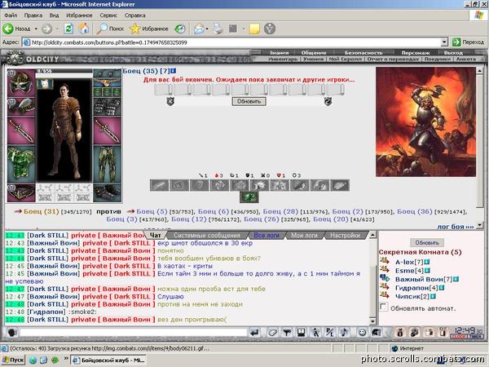Open the Справка menu
Image resolution: width=489 pixels, height=367 pixels.
(x=134, y=15)
